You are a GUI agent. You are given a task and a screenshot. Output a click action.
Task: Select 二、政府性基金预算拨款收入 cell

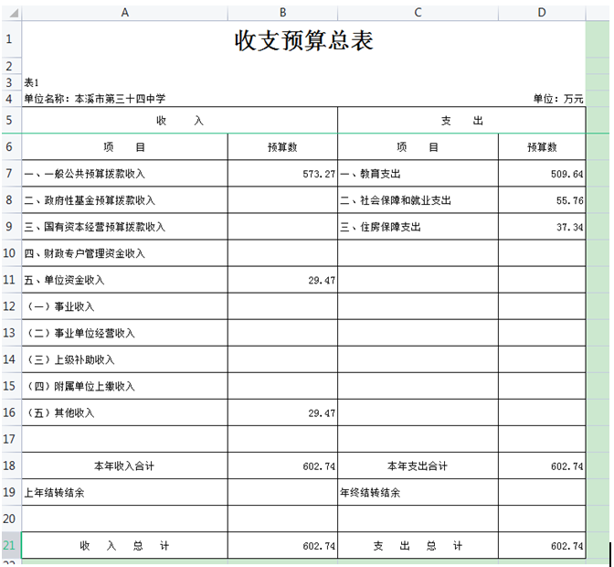point(124,200)
